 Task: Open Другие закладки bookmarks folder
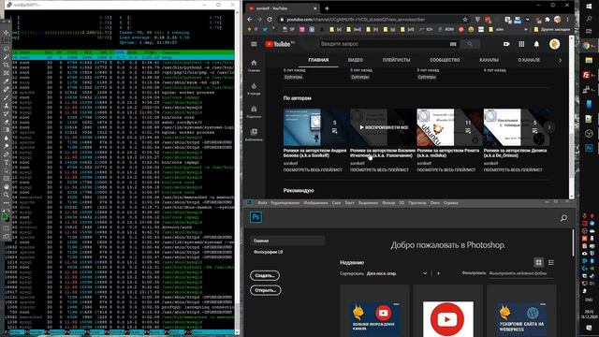(552, 29)
